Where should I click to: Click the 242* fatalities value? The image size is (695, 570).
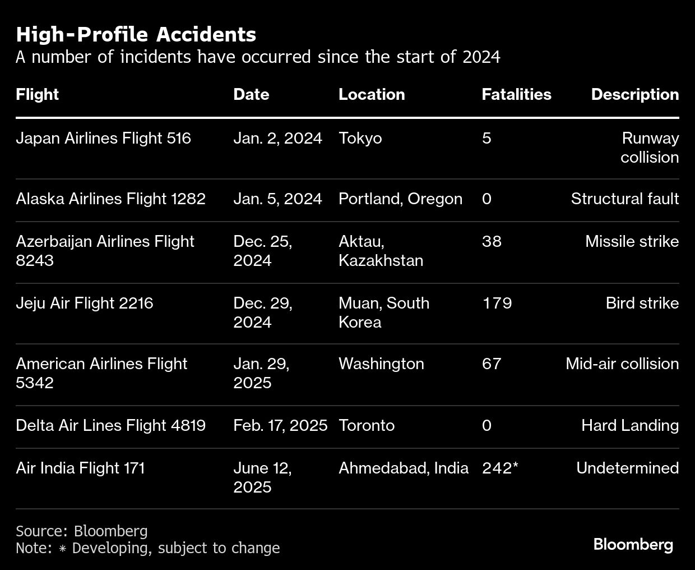coord(499,468)
